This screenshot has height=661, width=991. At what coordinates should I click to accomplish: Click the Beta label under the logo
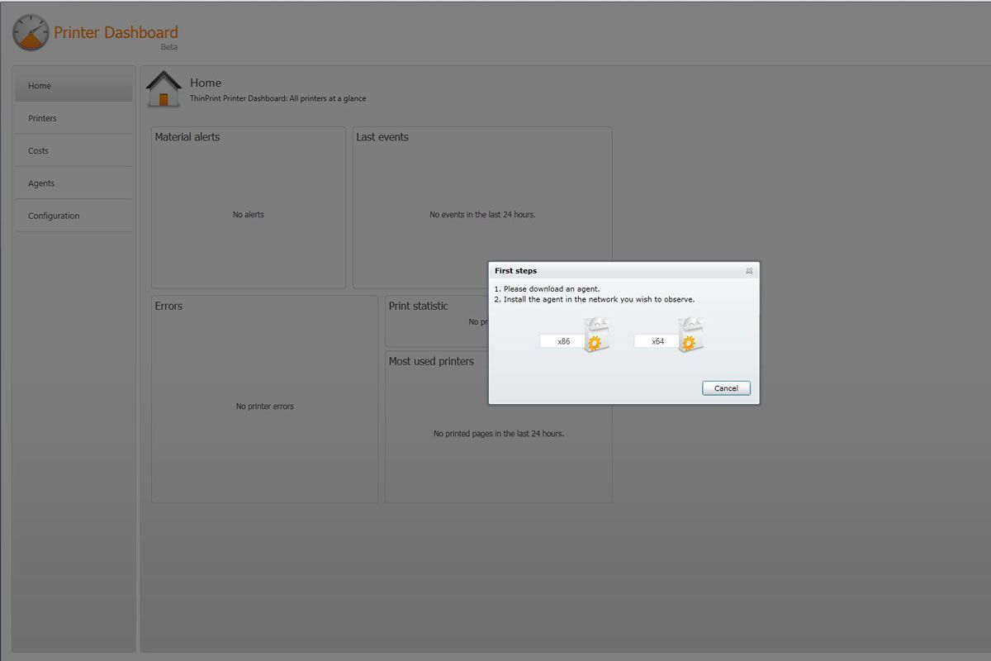tap(169, 47)
